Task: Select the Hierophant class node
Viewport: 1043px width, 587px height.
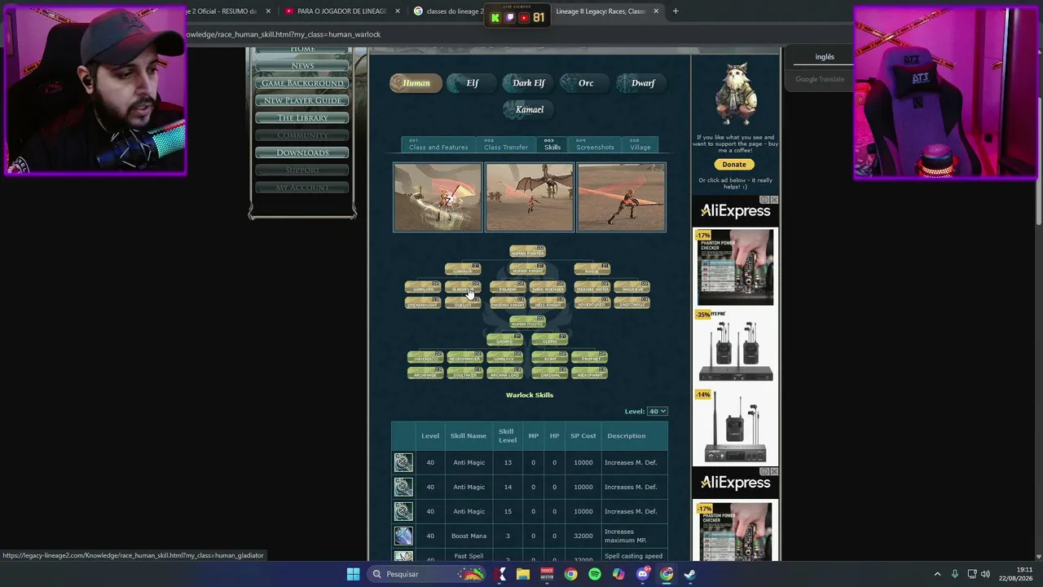Action: (590, 373)
